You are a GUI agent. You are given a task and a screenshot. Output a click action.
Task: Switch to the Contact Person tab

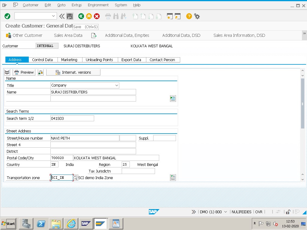(162, 60)
